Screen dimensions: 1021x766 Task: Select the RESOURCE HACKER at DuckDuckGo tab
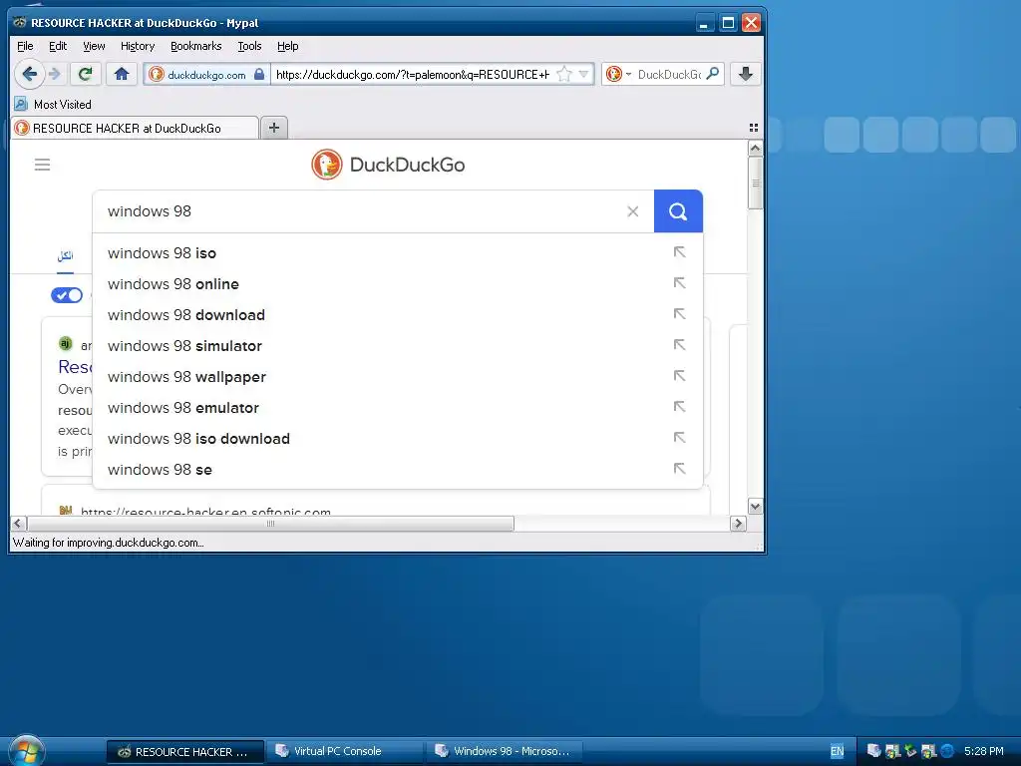135,128
